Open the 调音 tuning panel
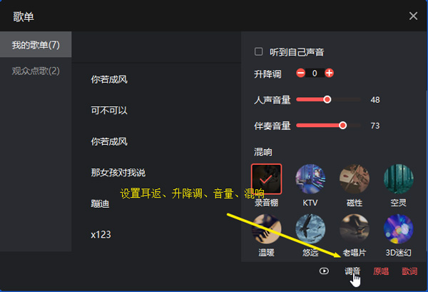Viewport: 428px width, 292px height. tap(352, 271)
